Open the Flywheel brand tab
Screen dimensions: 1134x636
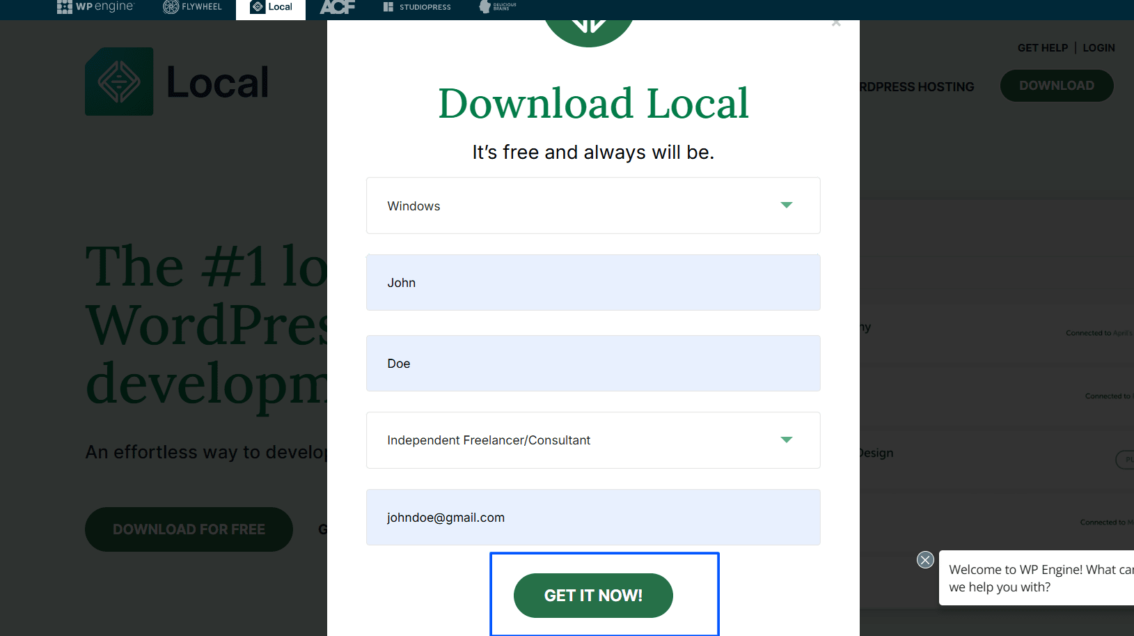coord(192,7)
